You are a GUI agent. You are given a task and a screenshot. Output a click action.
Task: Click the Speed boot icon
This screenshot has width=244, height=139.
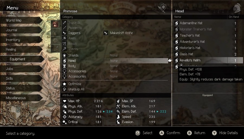coord(118,117)
